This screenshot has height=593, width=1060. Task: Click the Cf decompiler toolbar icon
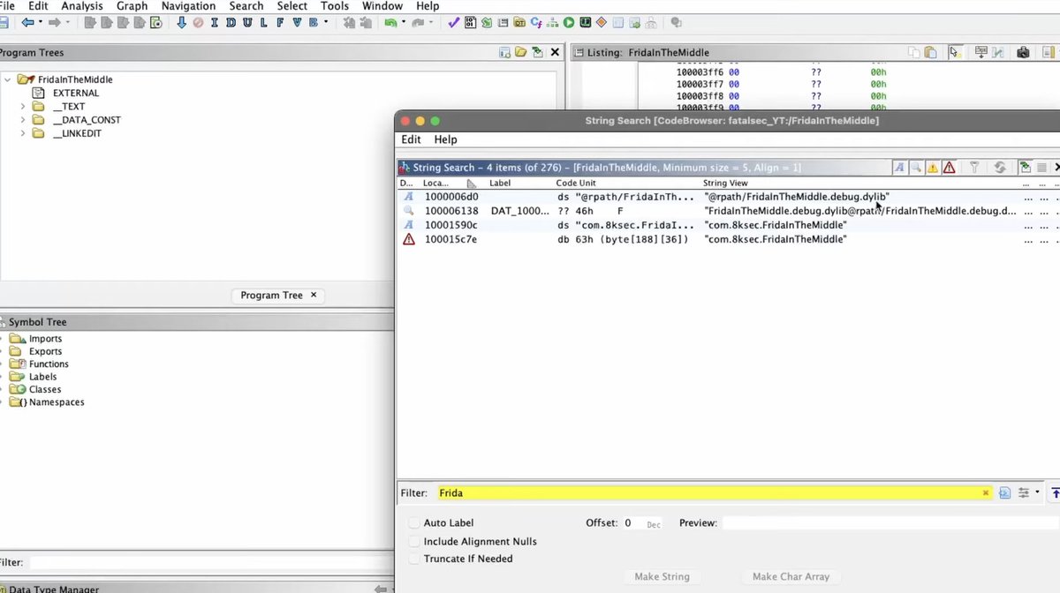[x=536, y=23]
